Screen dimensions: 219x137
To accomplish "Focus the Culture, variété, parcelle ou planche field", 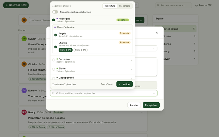I will tap(104, 93).
